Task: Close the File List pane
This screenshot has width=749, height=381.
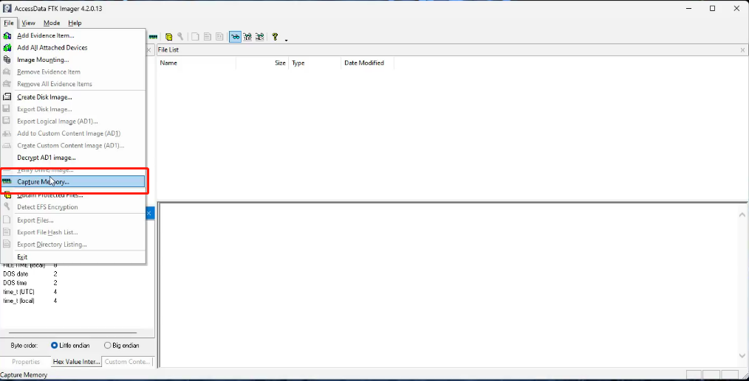Action: pos(743,50)
